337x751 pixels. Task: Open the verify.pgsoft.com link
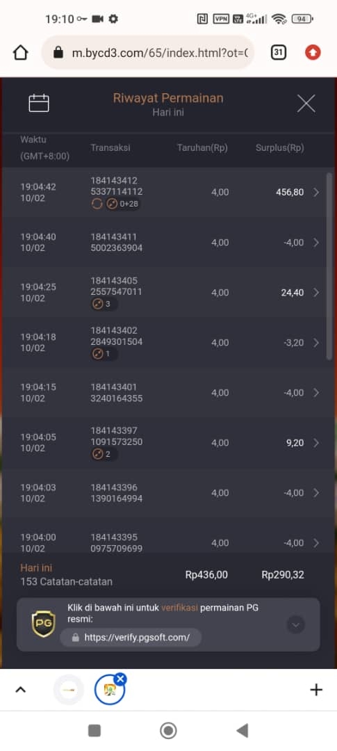pyautogui.click(x=131, y=638)
